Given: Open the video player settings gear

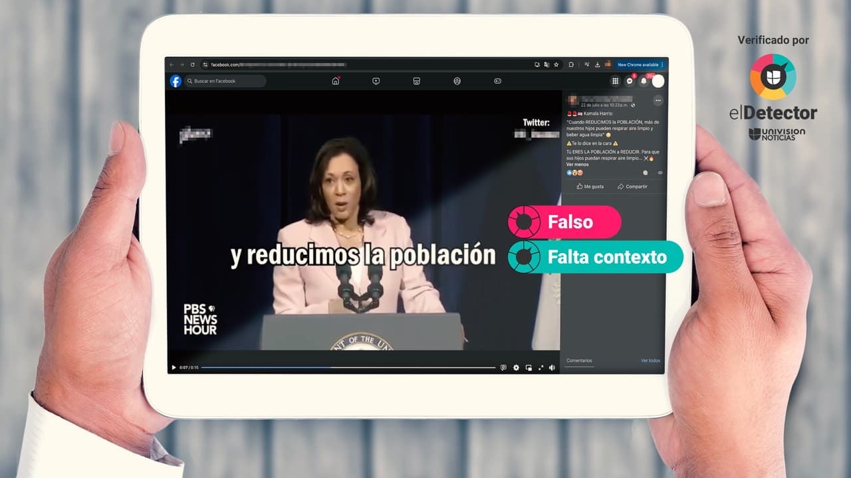Looking at the screenshot, I should pyautogui.click(x=516, y=366).
